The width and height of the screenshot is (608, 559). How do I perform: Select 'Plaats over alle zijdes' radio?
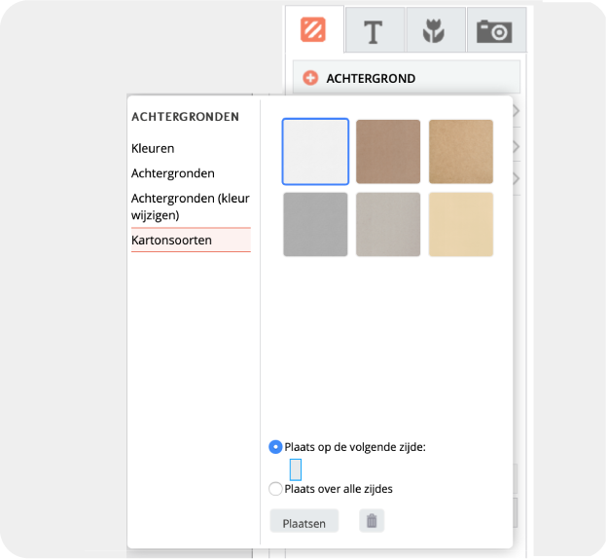(x=275, y=489)
